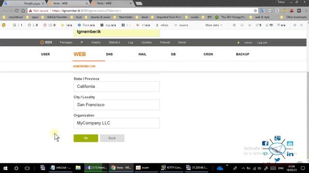This screenshot has width=309, height=173.
Task: Click the admin user link
Action: coord(248,43)
